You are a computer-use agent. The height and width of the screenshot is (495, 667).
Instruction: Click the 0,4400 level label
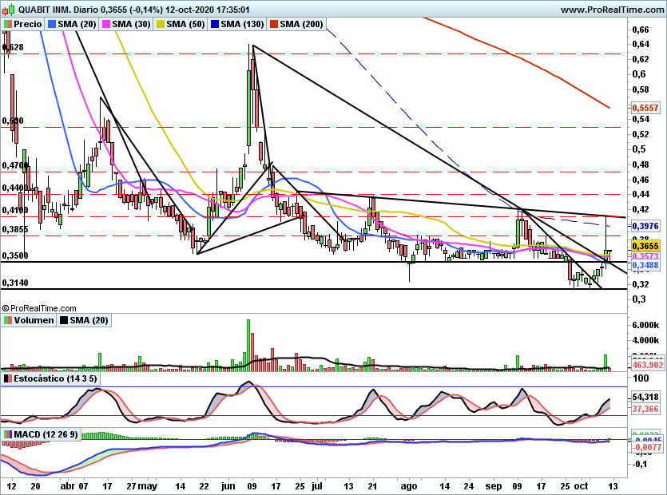click(15, 188)
